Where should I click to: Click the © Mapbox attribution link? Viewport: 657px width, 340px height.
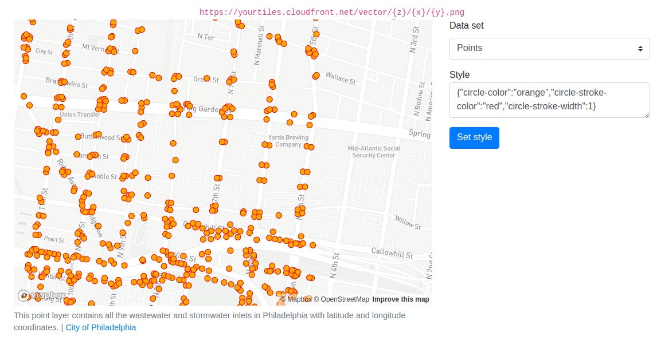pos(296,299)
